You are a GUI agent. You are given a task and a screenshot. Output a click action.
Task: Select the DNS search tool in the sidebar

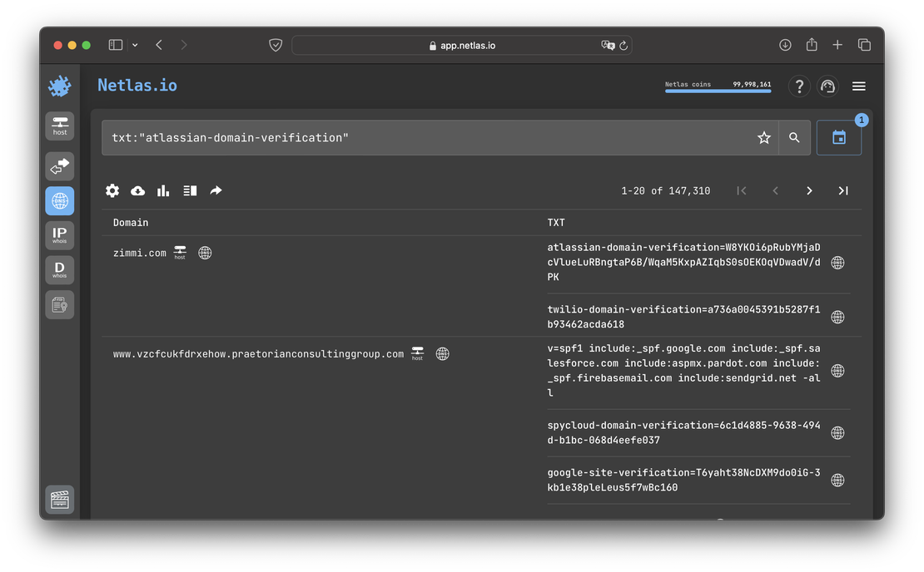click(x=59, y=200)
